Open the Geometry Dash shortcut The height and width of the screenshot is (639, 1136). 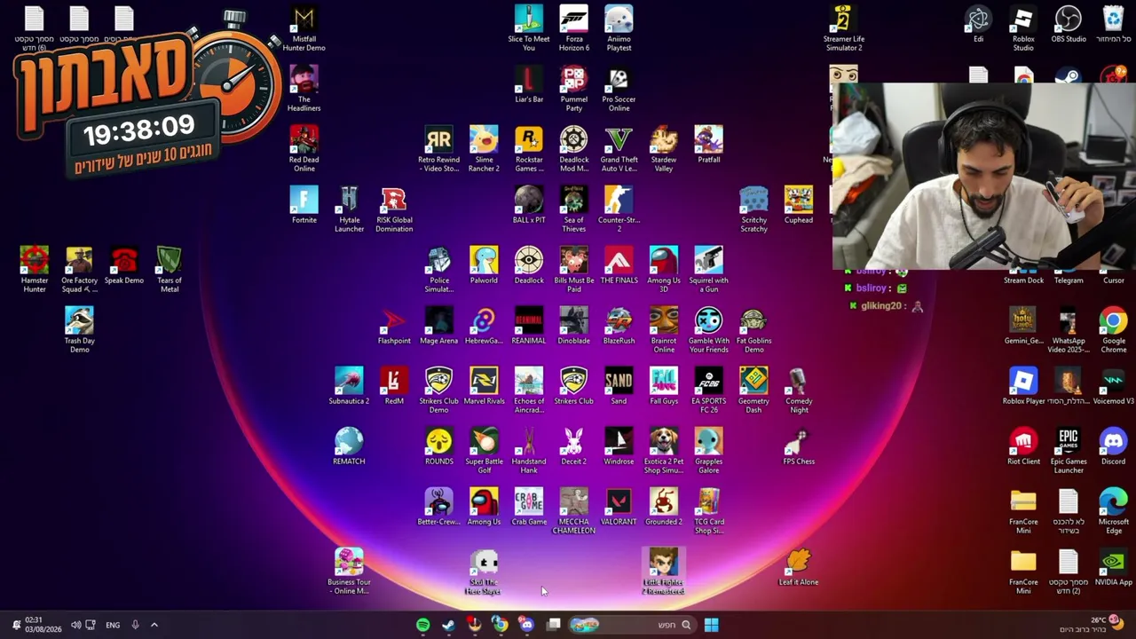(x=753, y=390)
